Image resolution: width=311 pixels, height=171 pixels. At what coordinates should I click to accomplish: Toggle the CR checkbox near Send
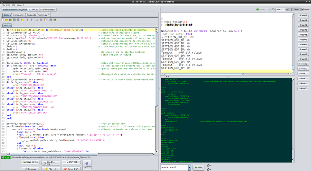207,165
